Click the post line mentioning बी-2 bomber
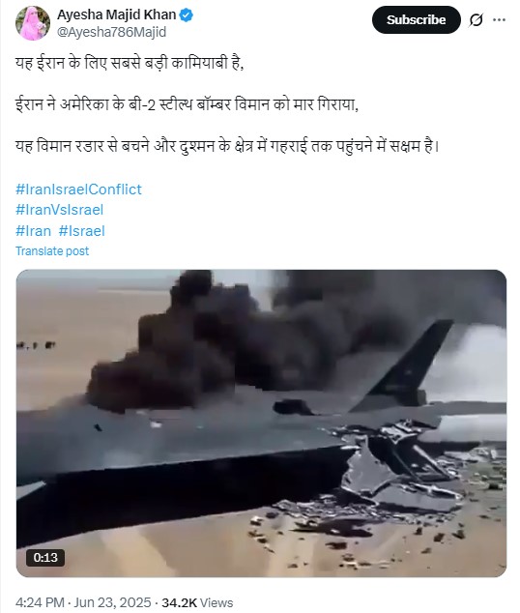The image size is (520, 613). [x=187, y=104]
